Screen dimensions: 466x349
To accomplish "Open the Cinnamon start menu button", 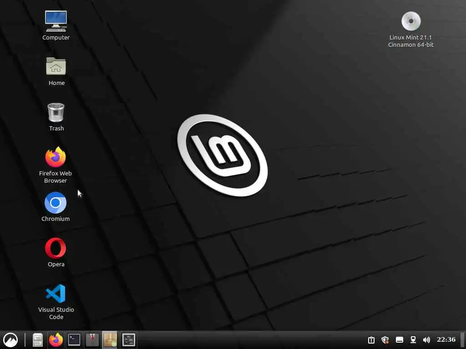I will pos(10,340).
